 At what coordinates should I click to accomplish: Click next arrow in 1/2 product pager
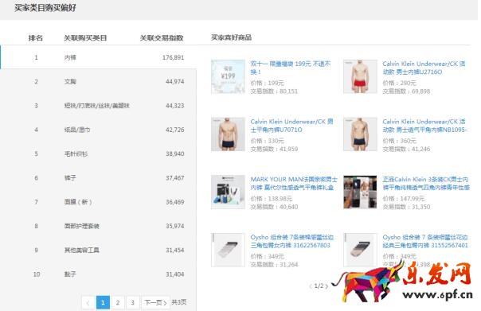pos(327,286)
